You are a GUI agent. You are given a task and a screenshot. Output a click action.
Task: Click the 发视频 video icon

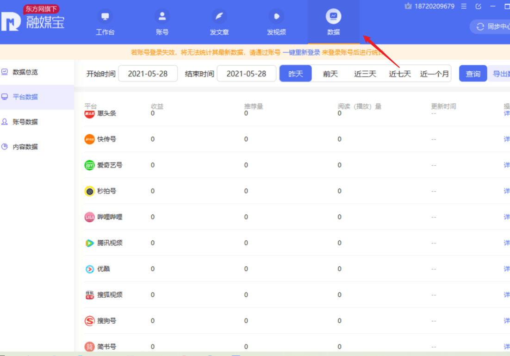tap(276, 16)
